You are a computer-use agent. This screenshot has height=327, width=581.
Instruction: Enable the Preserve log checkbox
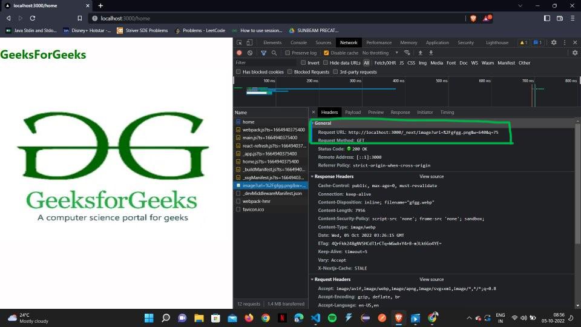click(287, 53)
